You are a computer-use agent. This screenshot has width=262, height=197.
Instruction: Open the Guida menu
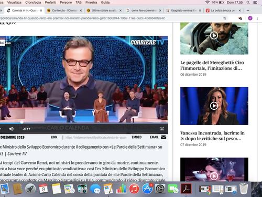(105, 3)
